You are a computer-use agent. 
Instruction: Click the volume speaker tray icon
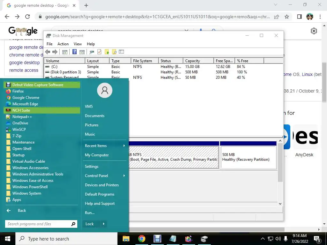click(278, 239)
